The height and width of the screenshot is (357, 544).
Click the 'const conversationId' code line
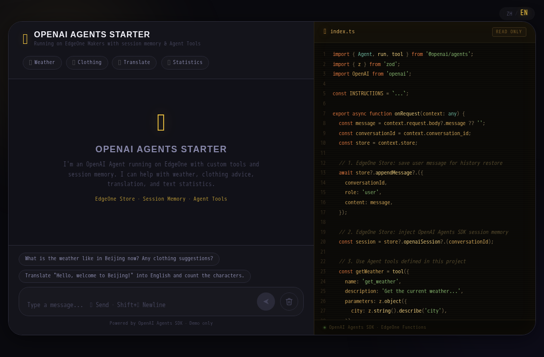point(405,133)
